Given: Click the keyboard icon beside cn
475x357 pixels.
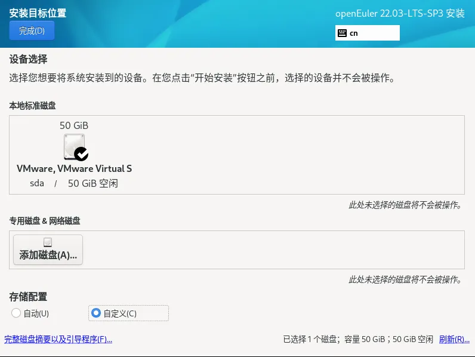Looking at the screenshot, I should click(x=342, y=33).
